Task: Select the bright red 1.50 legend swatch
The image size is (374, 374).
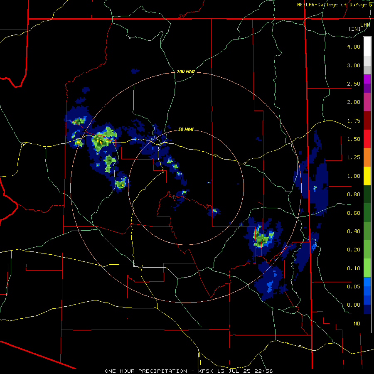Action: click(x=367, y=139)
